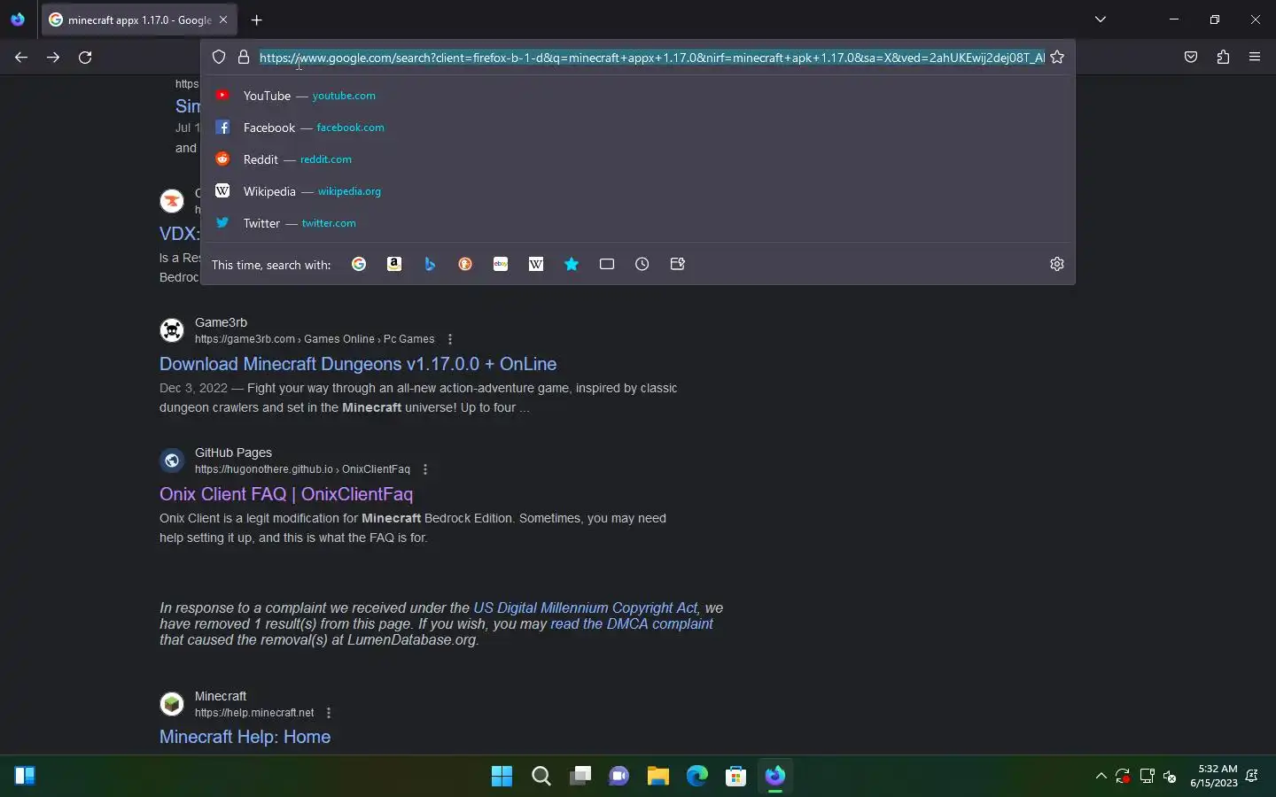
Task: Open Microsoft Store from taskbar
Action: (x=735, y=777)
